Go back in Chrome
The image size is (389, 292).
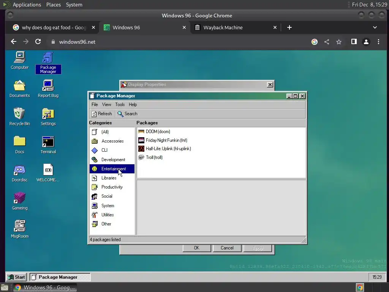click(x=14, y=42)
